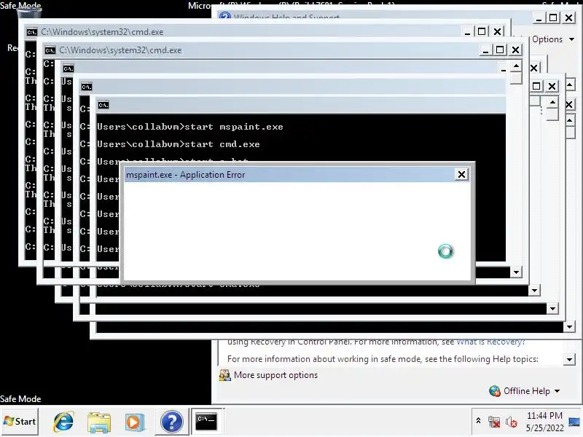Open Windows Explorer folder icon on taskbar

point(99,422)
